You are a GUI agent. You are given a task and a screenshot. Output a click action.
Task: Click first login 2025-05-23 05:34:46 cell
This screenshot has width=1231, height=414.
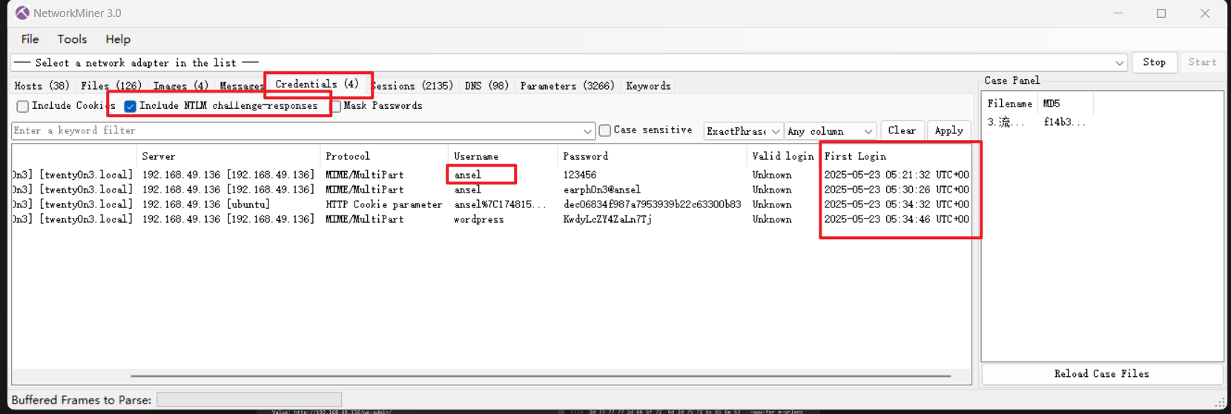(x=896, y=219)
